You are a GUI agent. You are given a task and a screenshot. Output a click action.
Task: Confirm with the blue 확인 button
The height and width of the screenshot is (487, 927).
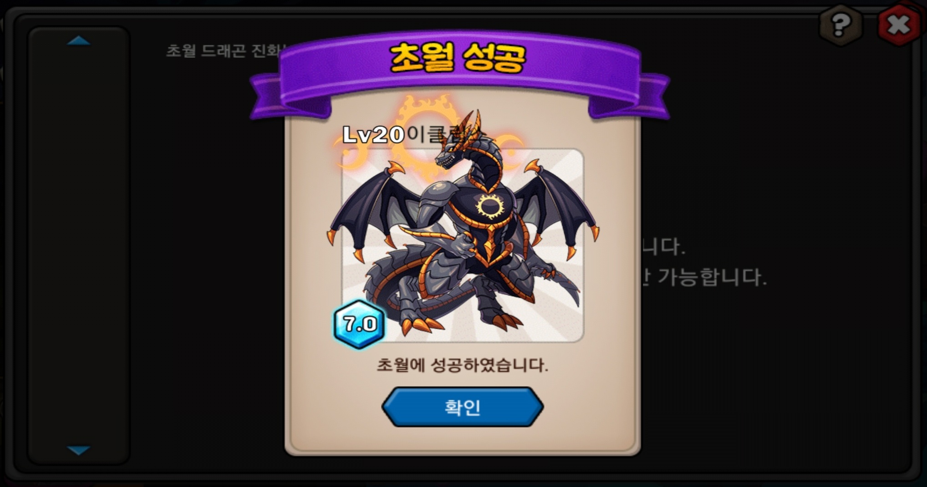463,407
